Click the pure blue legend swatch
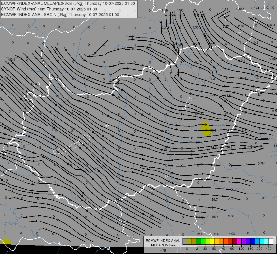This screenshot has width=277, height=254. click(253, 241)
